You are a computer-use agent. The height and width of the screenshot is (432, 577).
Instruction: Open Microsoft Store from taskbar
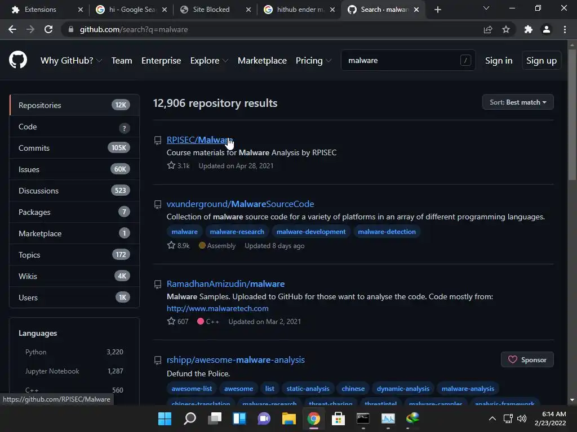[x=338, y=418]
